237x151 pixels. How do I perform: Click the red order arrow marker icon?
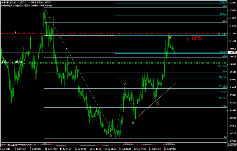[188, 40]
